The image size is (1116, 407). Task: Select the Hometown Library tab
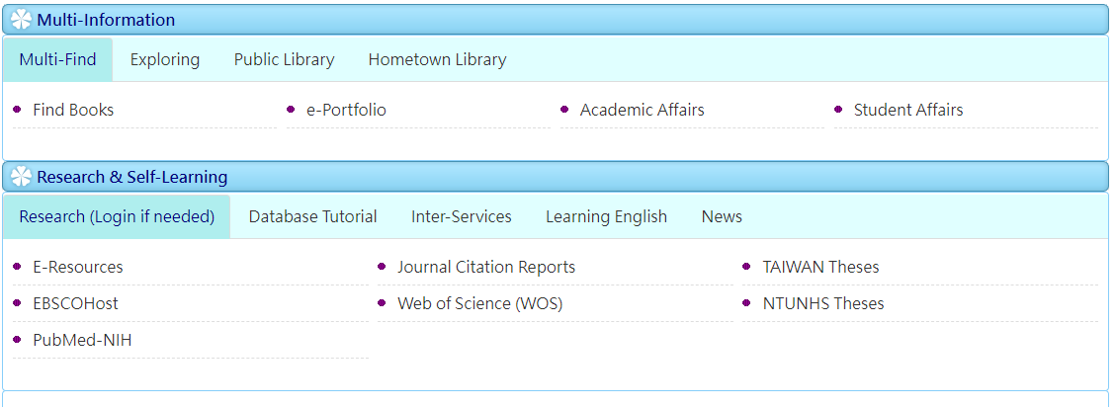[437, 60]
